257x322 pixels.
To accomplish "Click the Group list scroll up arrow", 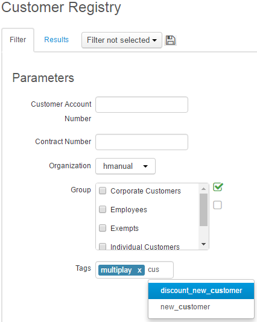I will (203, 189).
